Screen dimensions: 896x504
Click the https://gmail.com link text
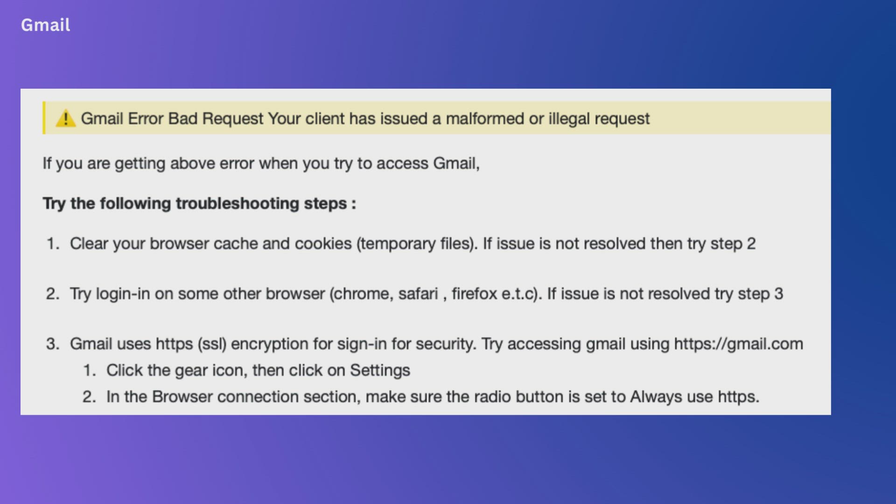[x=738, y=344]
